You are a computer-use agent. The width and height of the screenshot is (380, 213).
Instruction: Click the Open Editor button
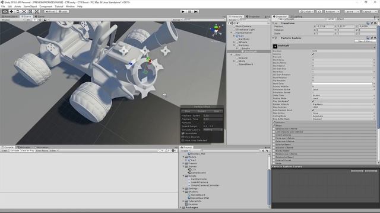(x=365, y=41)
